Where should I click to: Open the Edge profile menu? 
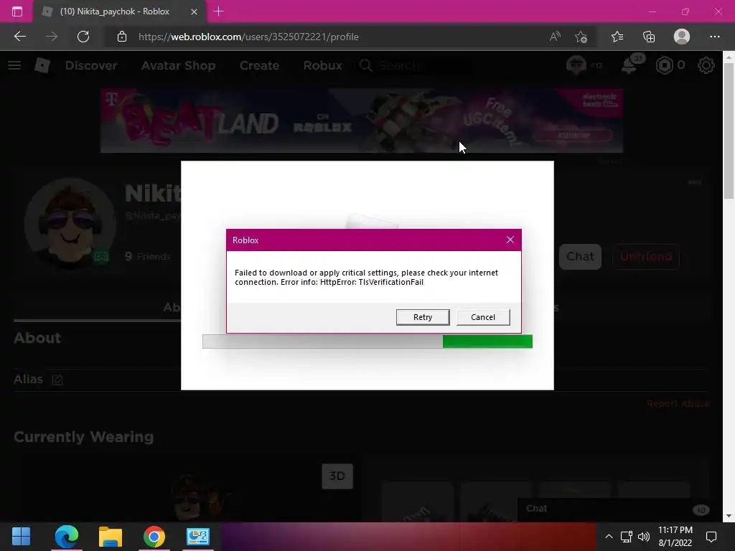tap(682, 37)
